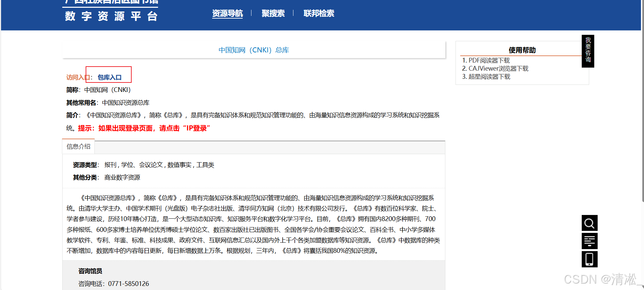644x290 pixels.
Task: Open the 包库入口 access link
Action: coord(109,77)
